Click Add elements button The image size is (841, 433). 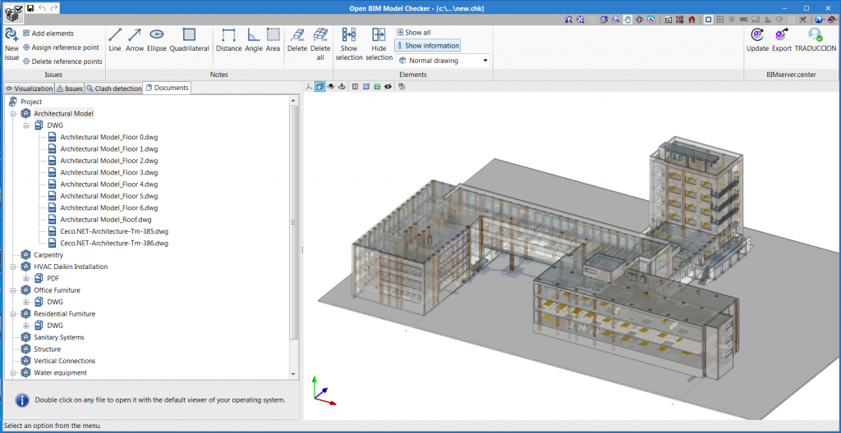[x=52, y=34]
